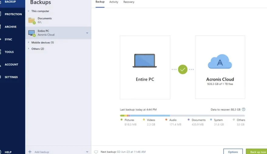Click the Pictures size '818.5 MB'
Viewport: 267px width, 154px height.
click(130, 125)
